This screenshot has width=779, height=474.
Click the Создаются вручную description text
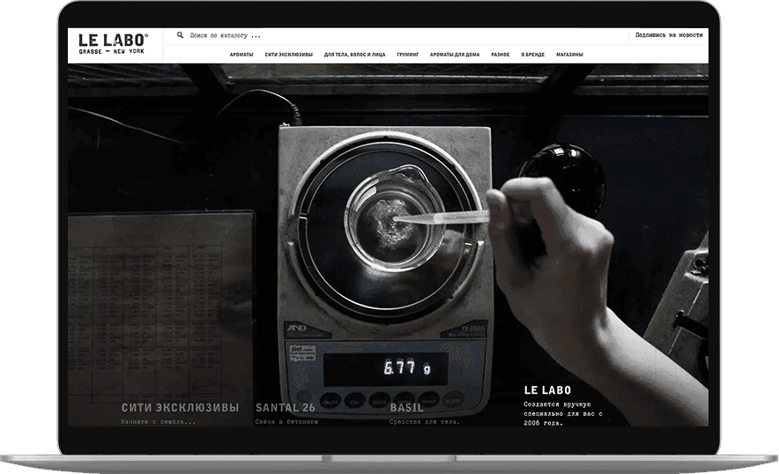(x=563, y=413)
